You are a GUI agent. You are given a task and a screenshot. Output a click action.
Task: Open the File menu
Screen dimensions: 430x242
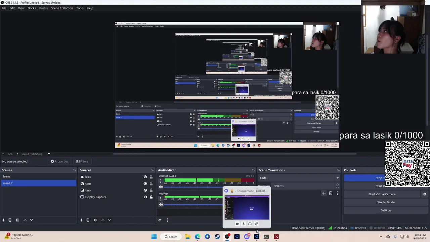point(4,8)
